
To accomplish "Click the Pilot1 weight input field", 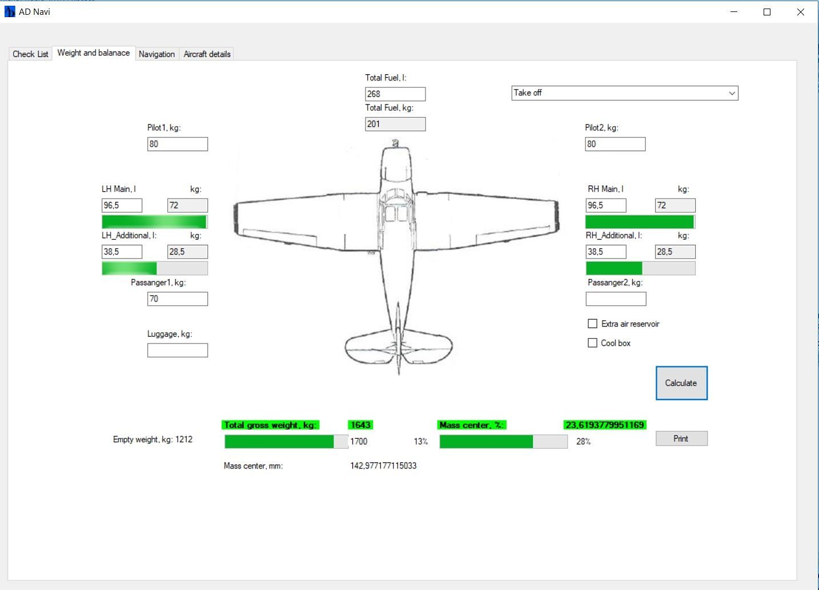I will pyautogui.click(x=178, y=144).
